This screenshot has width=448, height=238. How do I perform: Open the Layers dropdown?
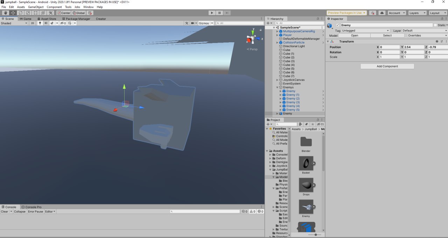417,13
